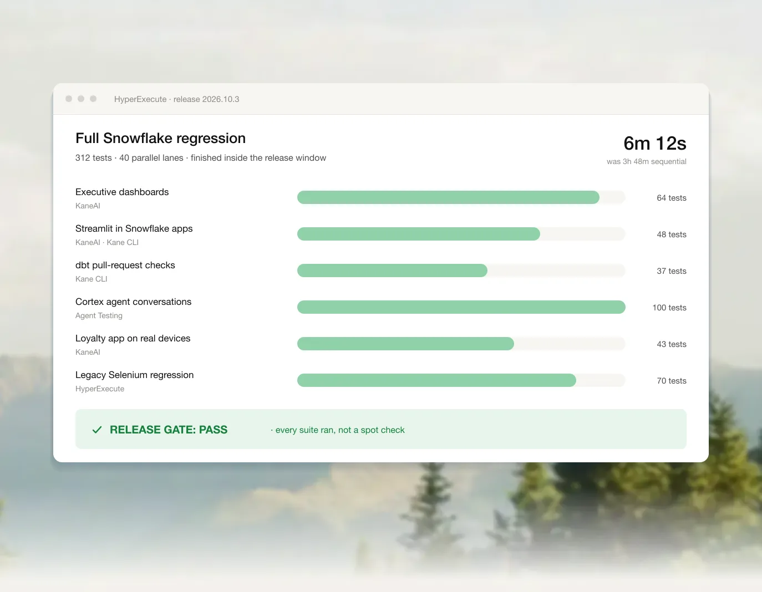
Task: Click the "KaneAI" label under Executive dashboards
Action: [88, 206]
